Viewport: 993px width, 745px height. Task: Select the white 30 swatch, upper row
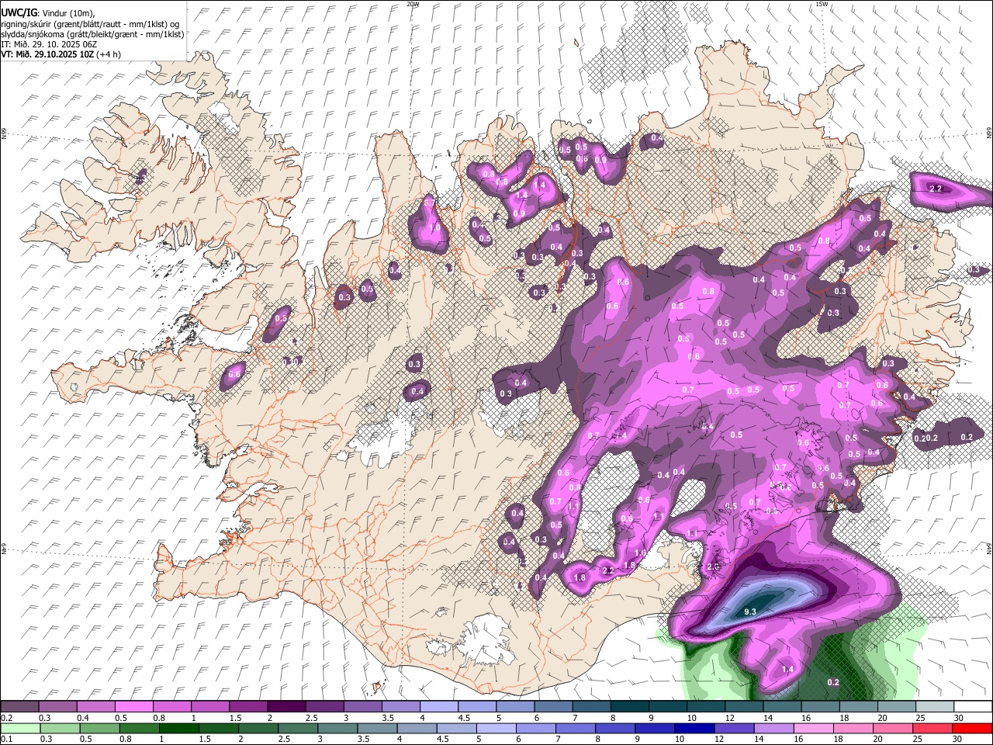click(x=973, y=707)
